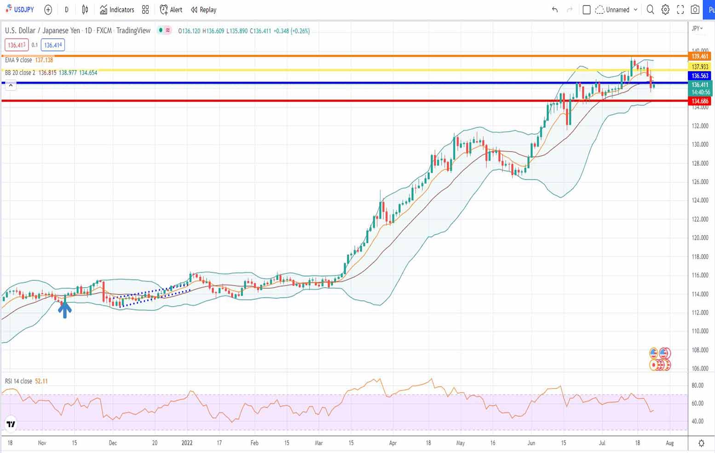Toggle market status indicator next to TradingView

click(161, 30)
